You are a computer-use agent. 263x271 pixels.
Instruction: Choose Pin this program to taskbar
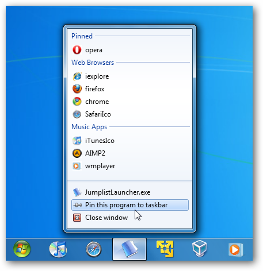(130, 205)
